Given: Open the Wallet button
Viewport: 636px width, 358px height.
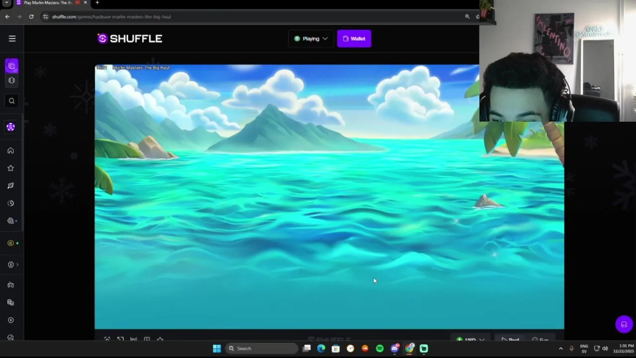Looking at the screenshot, I should click(354, 39).
